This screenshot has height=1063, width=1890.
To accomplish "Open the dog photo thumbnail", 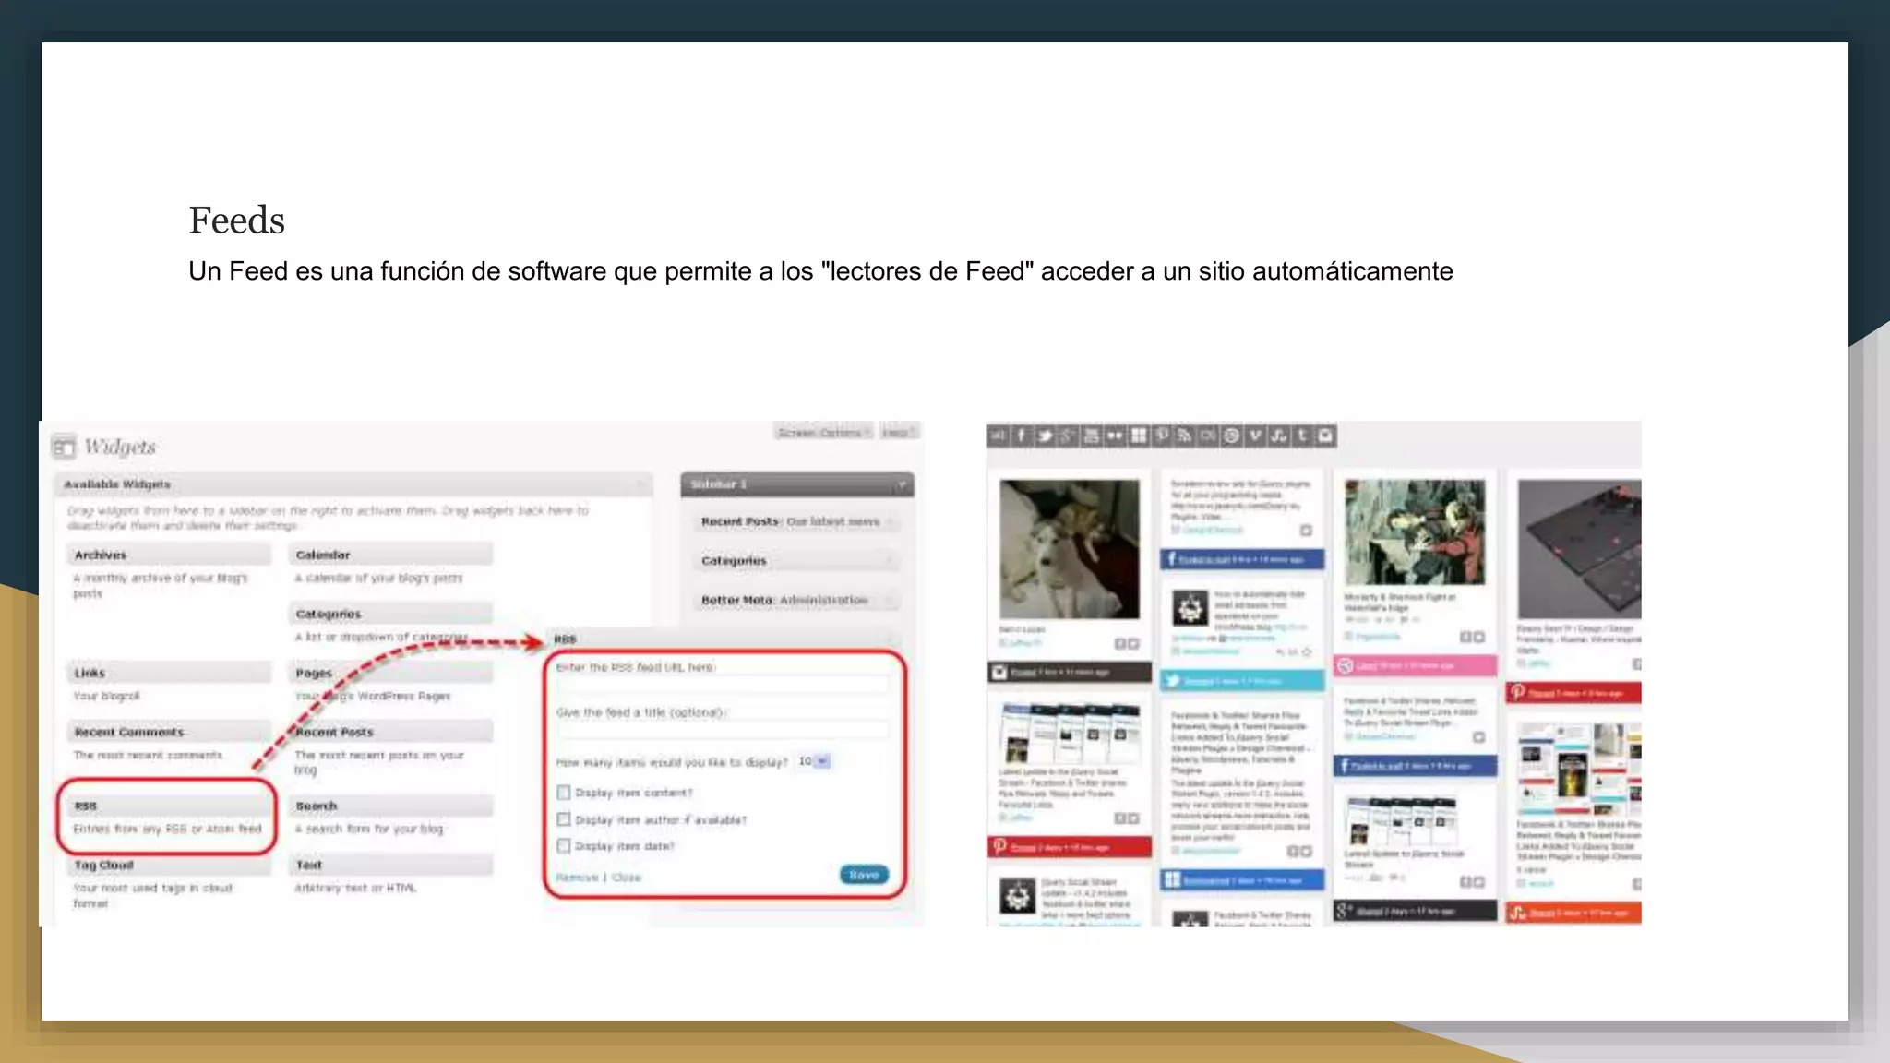I will [x=1070, y=548].
